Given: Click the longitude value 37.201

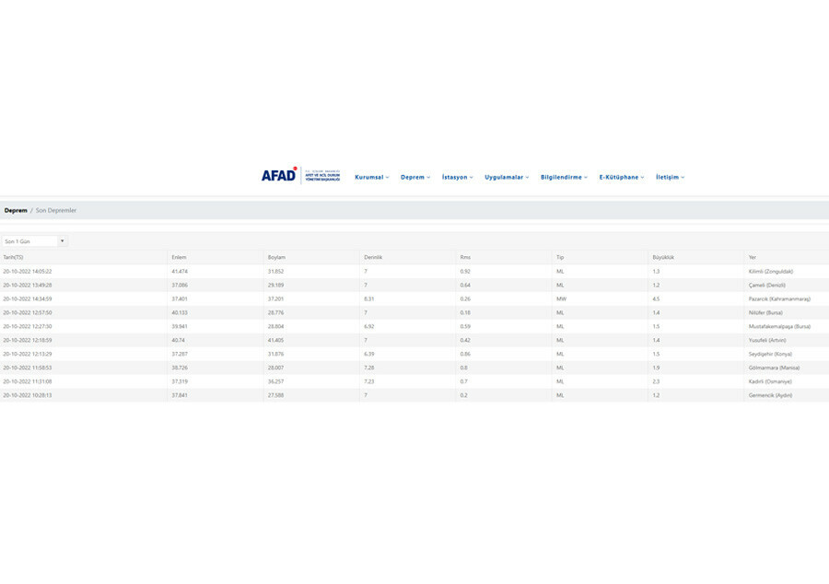Looking at the screenshot, I should coord(275,298).
